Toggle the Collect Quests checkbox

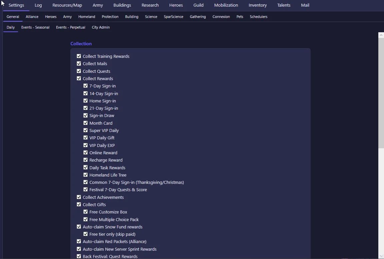pyautogui.click(x=79, y=71)
